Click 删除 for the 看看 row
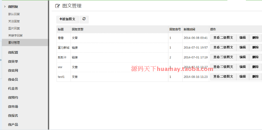This screenshot has width=262, height=130. click(x=255, y=38)
